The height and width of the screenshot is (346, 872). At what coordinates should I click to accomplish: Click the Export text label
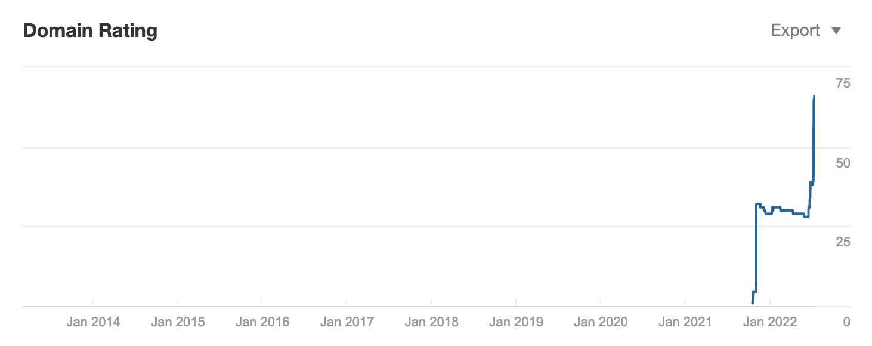pos(796,30)
